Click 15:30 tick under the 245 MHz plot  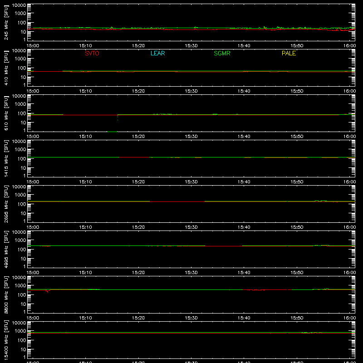[x=191, y=46]
